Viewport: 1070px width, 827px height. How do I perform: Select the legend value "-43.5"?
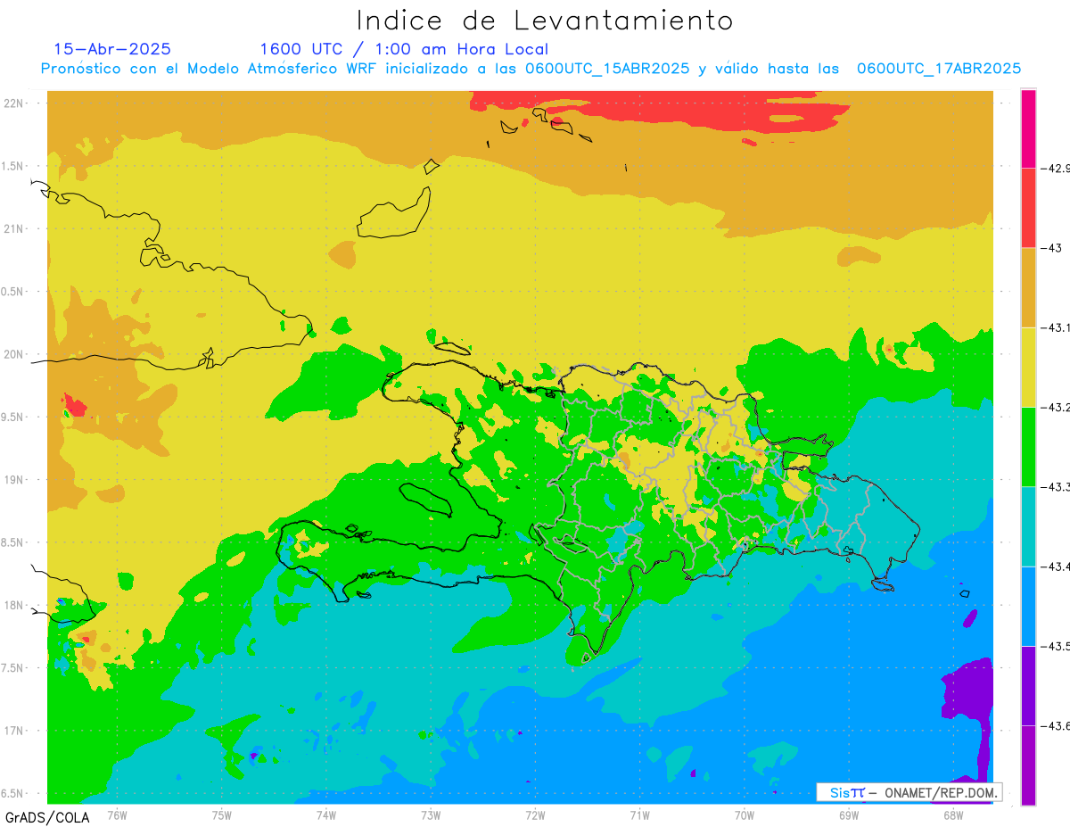[1056, 646]
